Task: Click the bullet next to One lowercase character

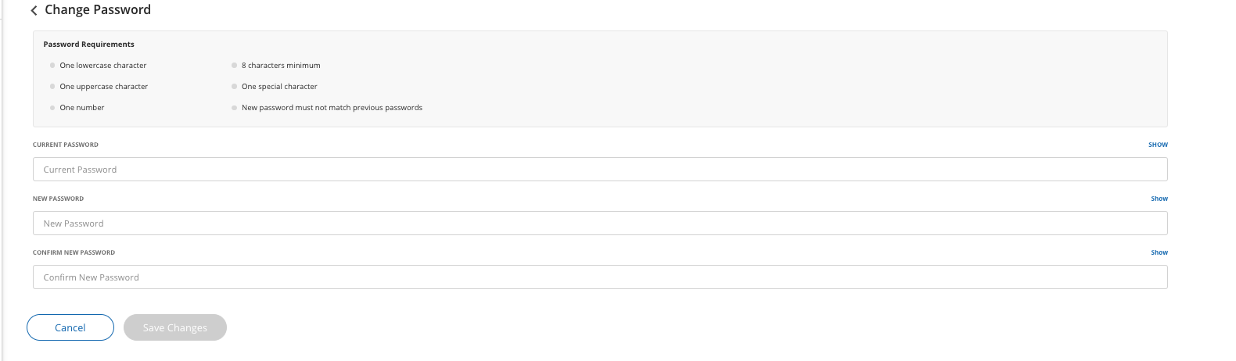Action: coord(52,66)
